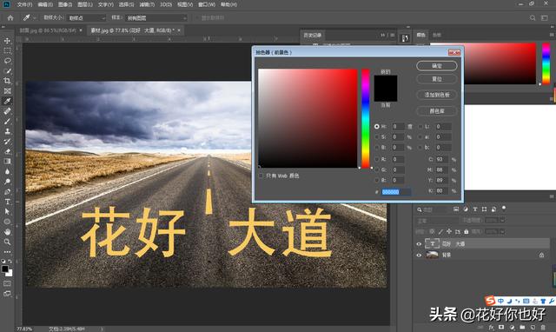
Task: Select the Frame tool
Action: coord(7,91)
